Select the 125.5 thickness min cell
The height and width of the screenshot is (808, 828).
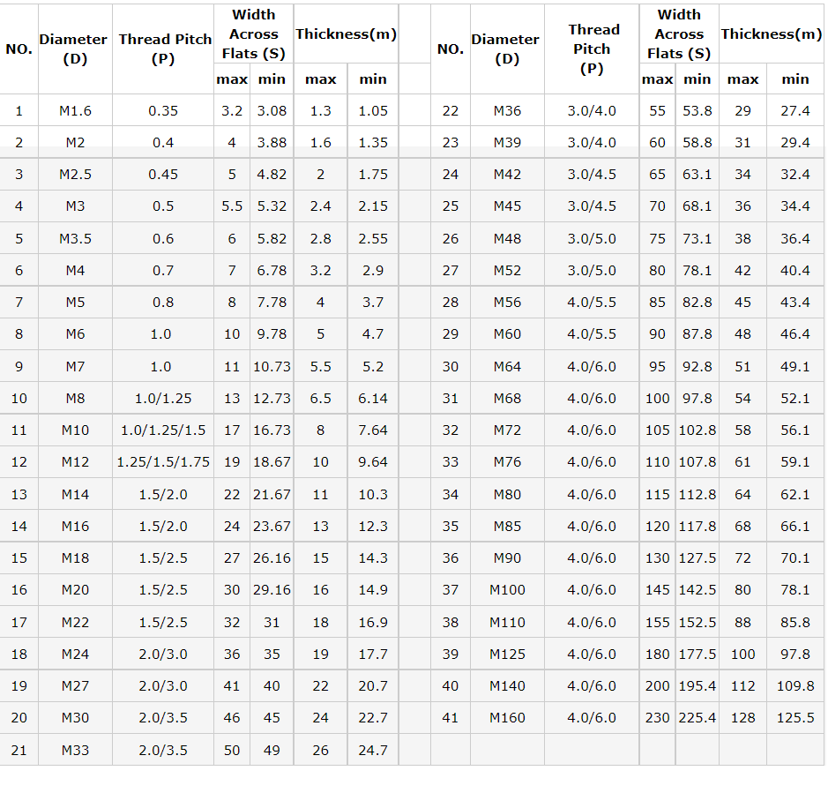794,717
